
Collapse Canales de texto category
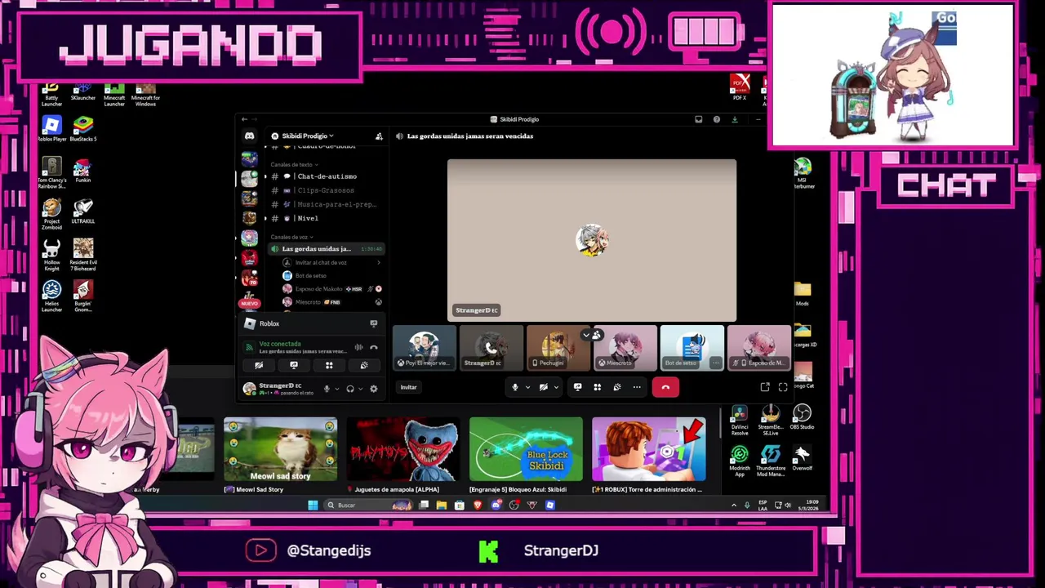pos(293,164)
